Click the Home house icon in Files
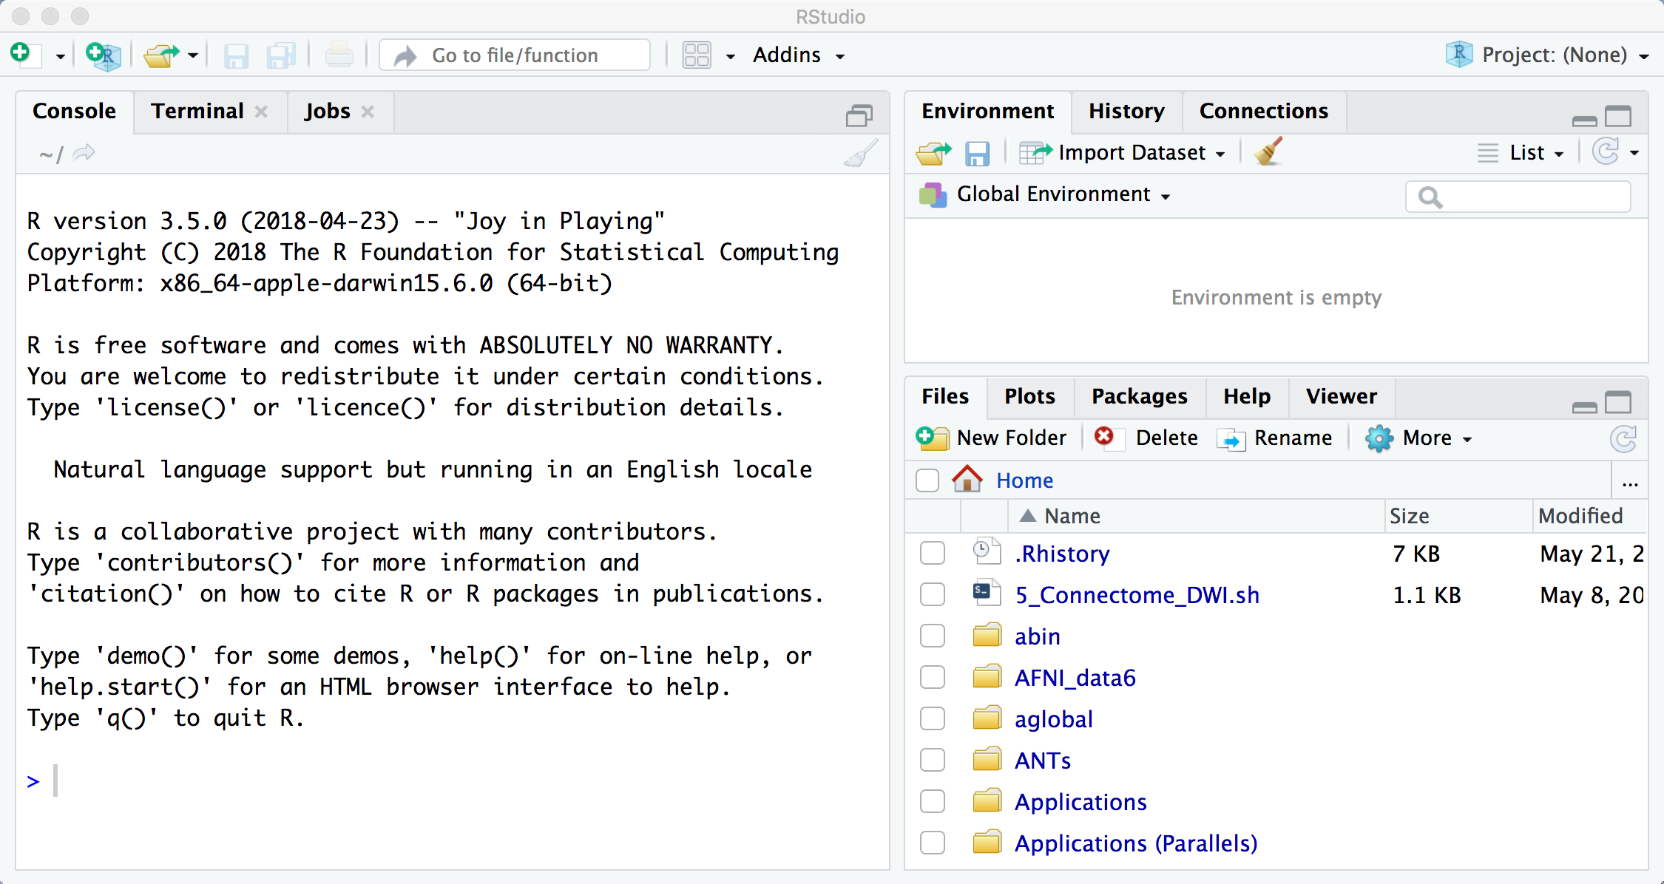This screenshot has height=884, width=1664. [x=967, y=480]
